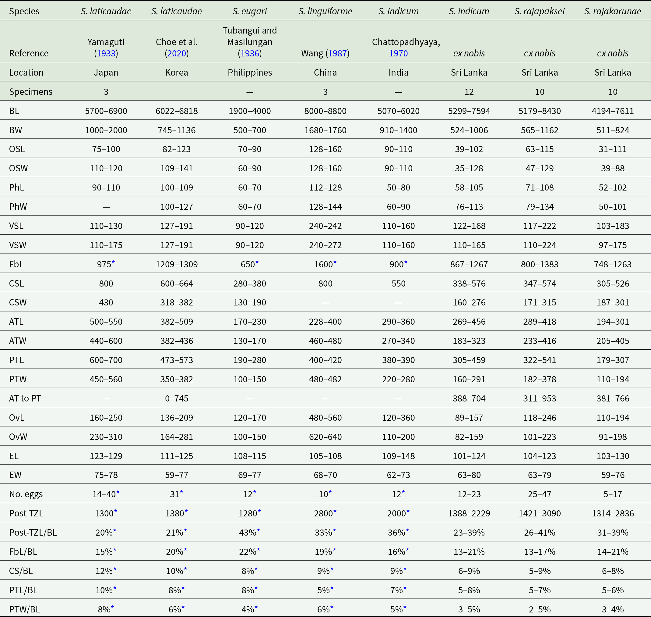This screenshot has width=651, height=617.
Task: Select the Post-TZL/BL row label
Action: (33, 533)
